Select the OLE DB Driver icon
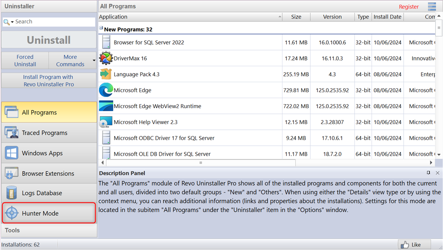The image size is (443, 250). [x=106, y=153]
